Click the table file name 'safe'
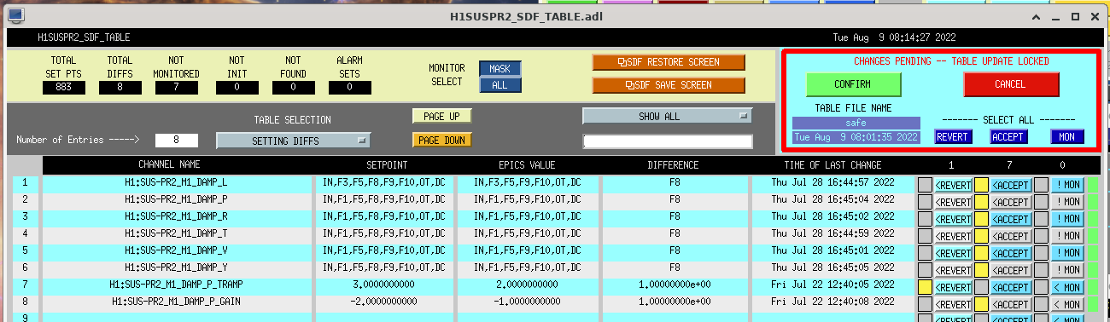This screenshot has width=1110, height=322. pyautogui.click(x=856, y=123)
